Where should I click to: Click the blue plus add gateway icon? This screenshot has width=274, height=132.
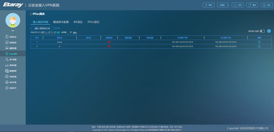[x=269, y=31]
